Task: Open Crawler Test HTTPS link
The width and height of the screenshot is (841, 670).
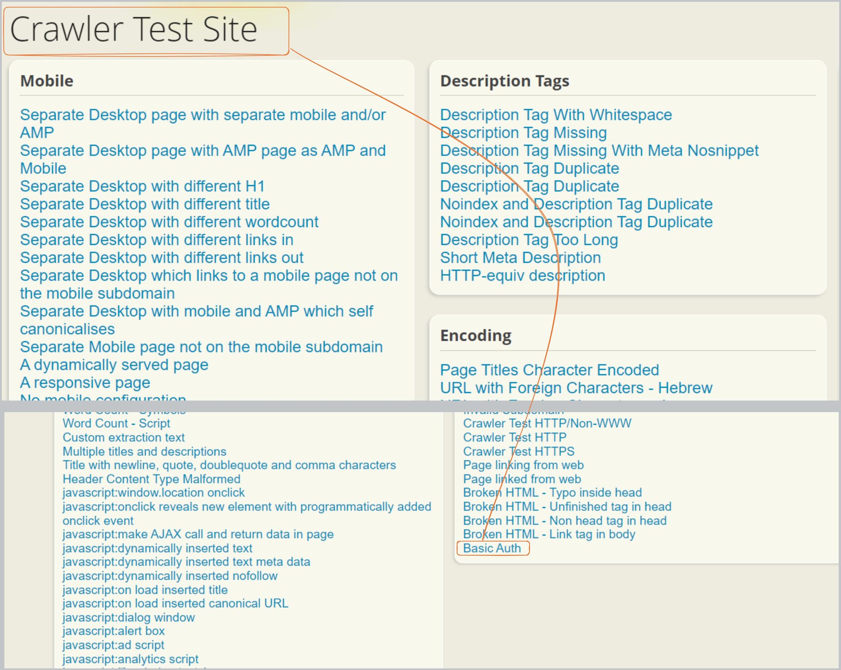Action: 518,451
